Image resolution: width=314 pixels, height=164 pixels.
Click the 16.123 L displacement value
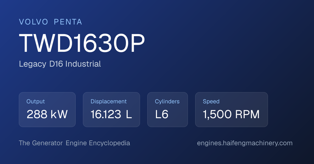pos(111,115)
